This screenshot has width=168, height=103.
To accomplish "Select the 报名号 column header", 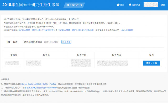I will [14, 55].
